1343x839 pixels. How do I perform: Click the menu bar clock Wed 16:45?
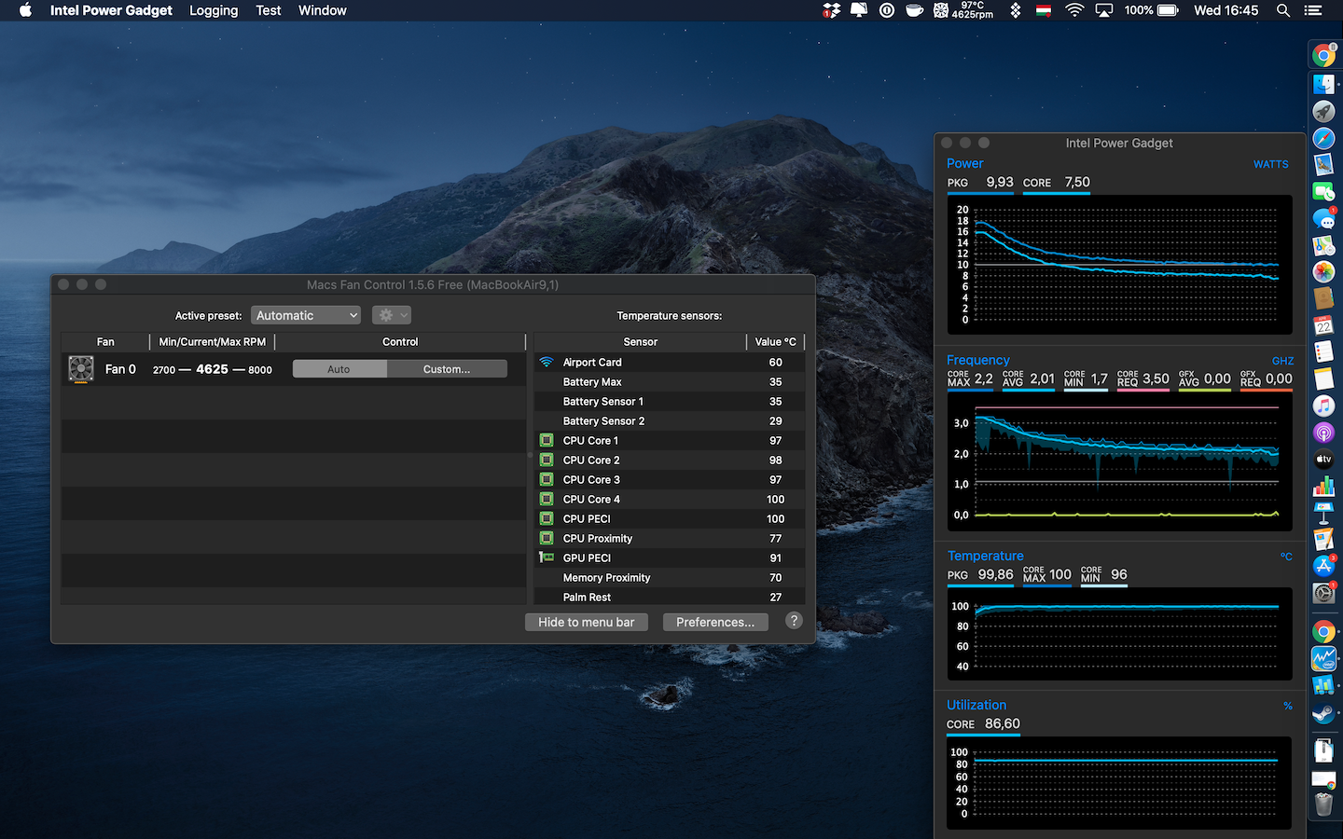point(1226,10)
